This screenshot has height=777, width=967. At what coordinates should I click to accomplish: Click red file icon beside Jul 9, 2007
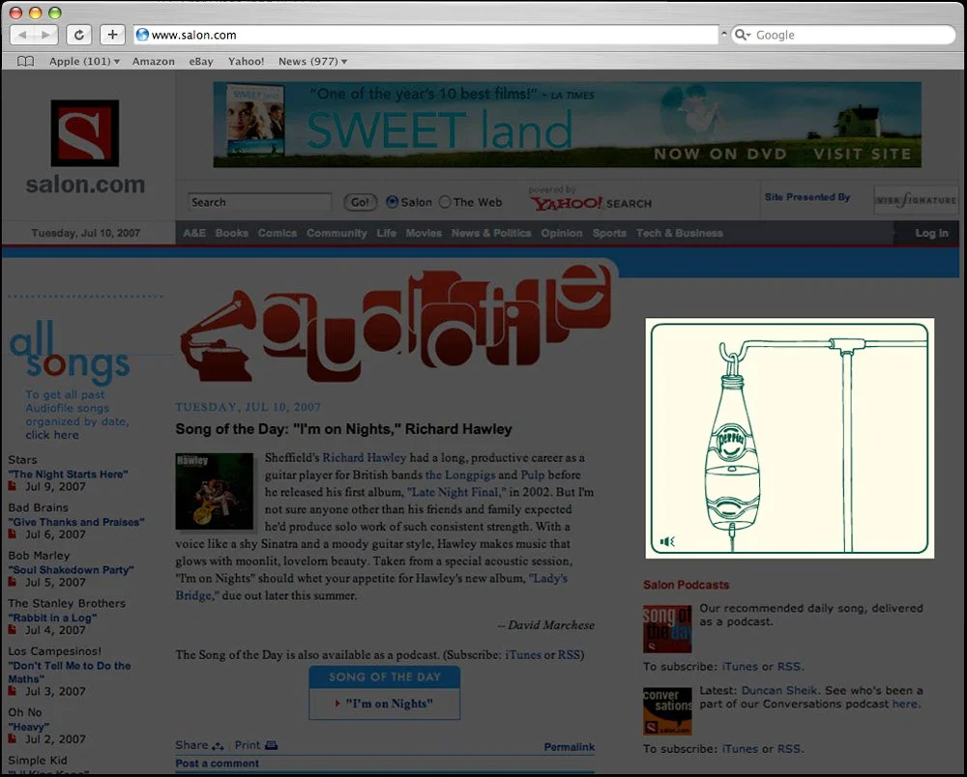(13, 486)
